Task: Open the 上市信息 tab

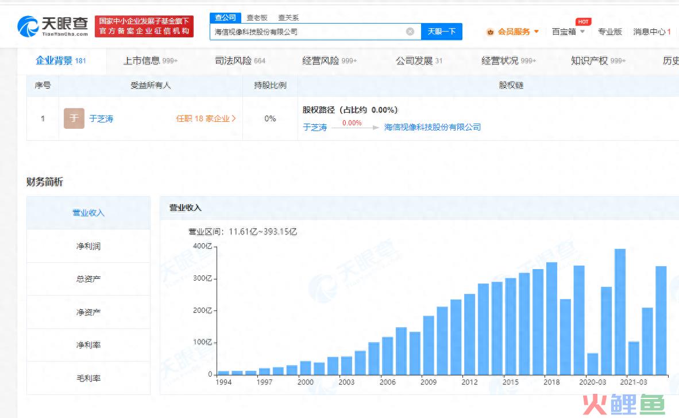Action: 151,61
